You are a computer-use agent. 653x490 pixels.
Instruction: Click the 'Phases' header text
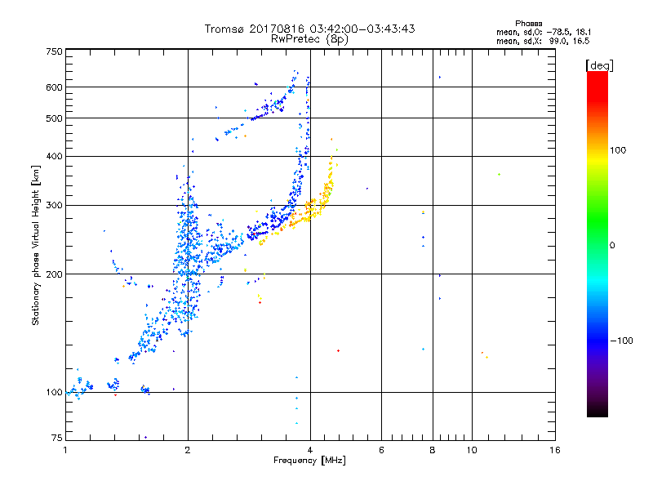point(528,24)
